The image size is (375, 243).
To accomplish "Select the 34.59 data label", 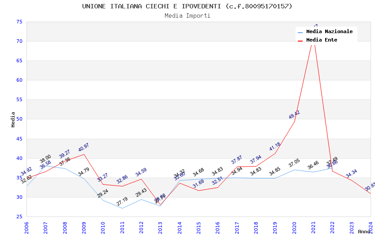I will point(141,172).
